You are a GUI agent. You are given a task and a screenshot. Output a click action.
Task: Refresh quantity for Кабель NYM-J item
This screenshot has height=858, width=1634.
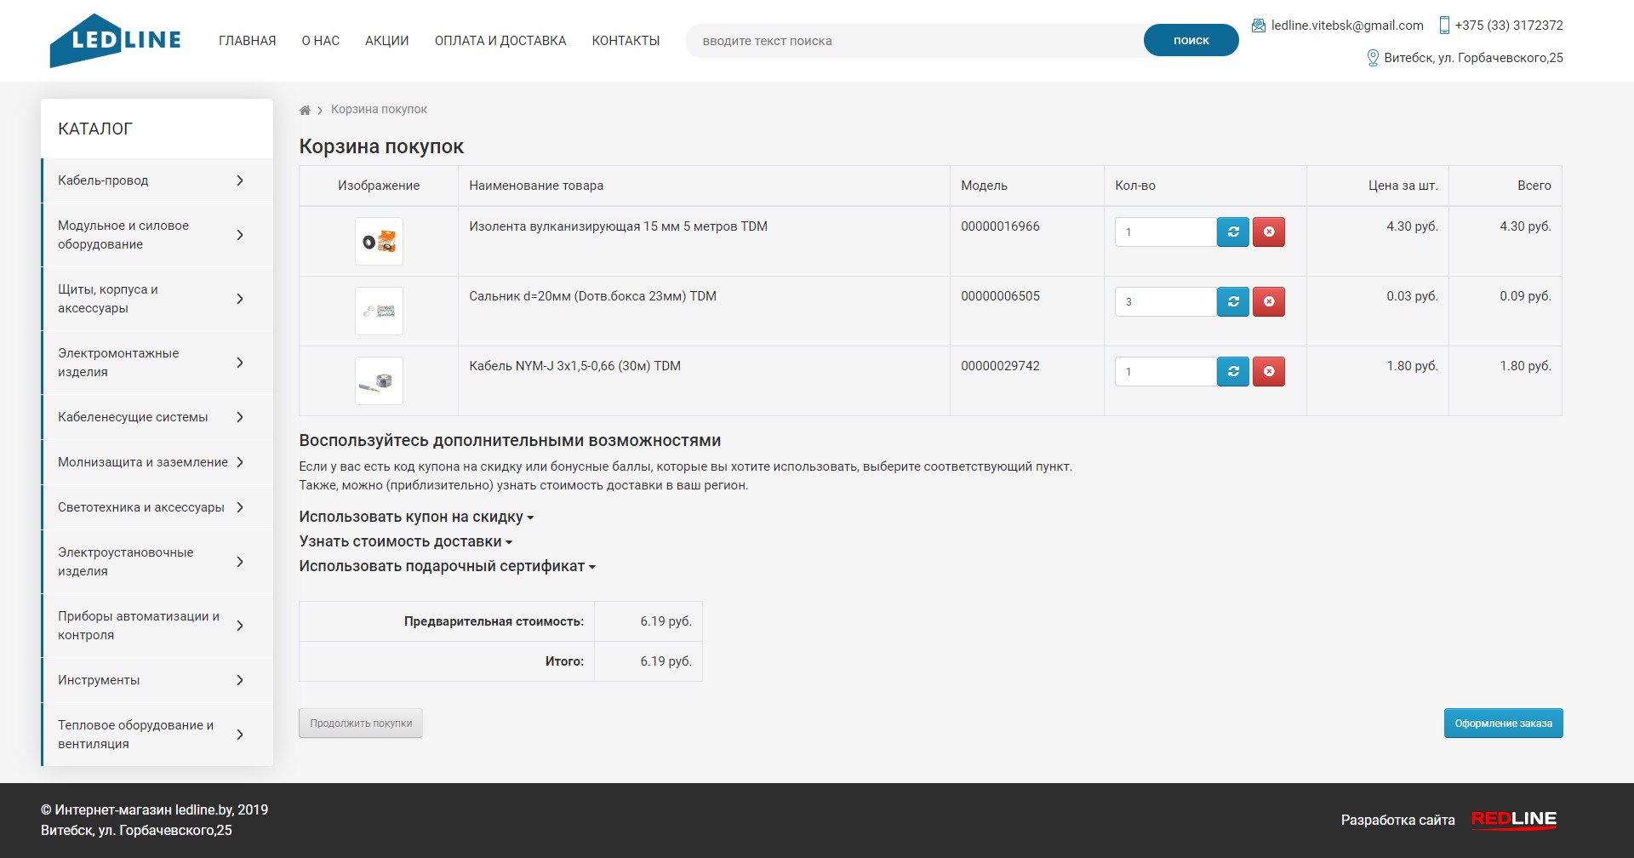click(1232, 371)
